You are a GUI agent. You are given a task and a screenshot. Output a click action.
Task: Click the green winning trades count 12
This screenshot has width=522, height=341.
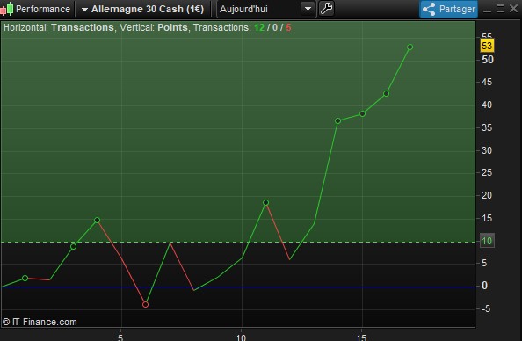point(259,27)
